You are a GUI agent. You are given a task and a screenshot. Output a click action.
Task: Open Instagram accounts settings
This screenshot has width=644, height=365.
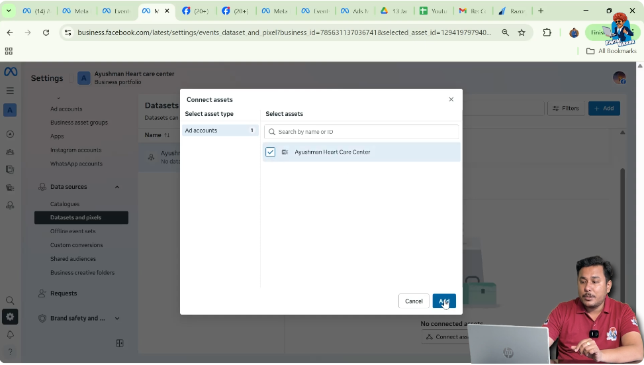click(75, 150)
